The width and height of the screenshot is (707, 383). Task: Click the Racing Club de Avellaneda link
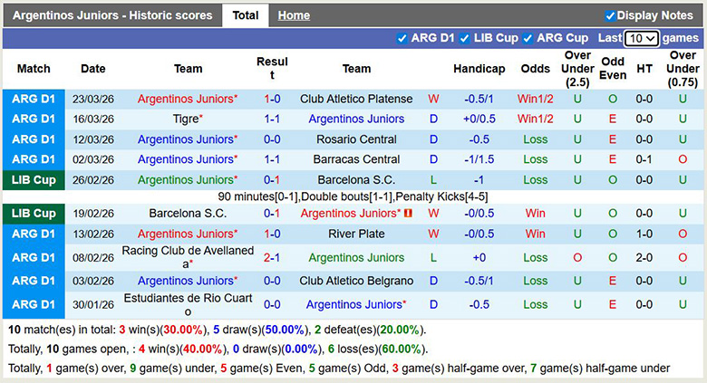pyautogui.click(x=188, y=257)
